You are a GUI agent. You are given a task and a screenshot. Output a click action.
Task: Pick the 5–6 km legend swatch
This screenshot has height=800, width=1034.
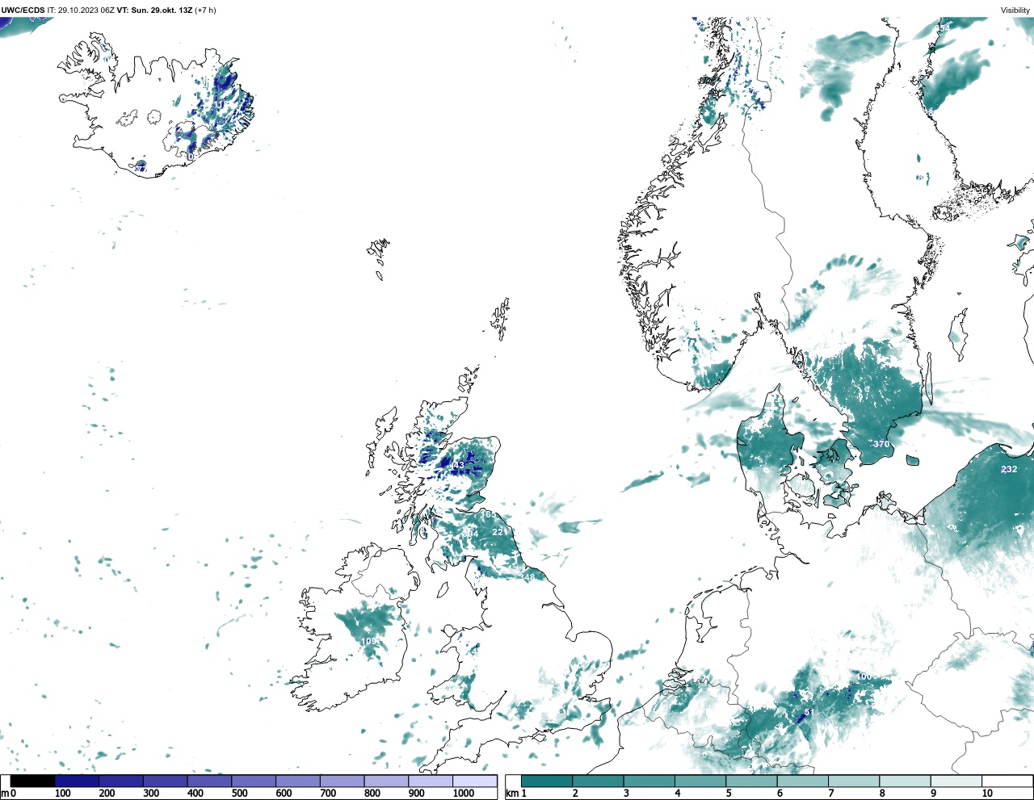click(x=751, y=781)
